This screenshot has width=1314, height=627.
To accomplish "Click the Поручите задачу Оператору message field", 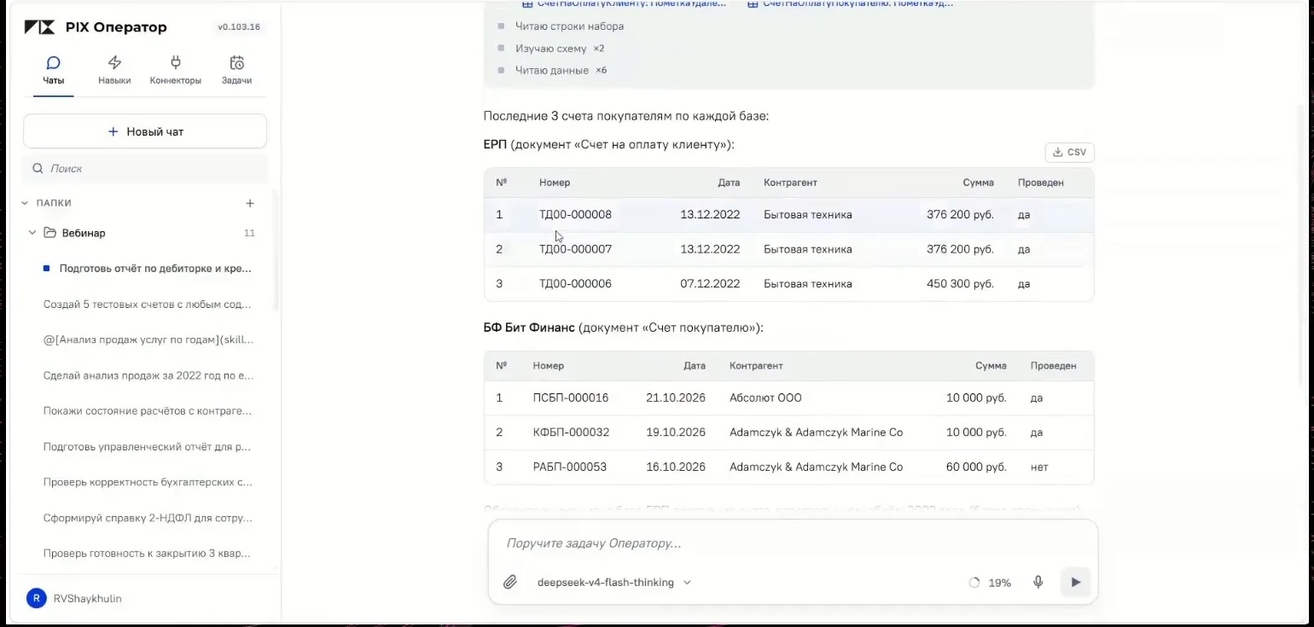I will click(792, 543).
